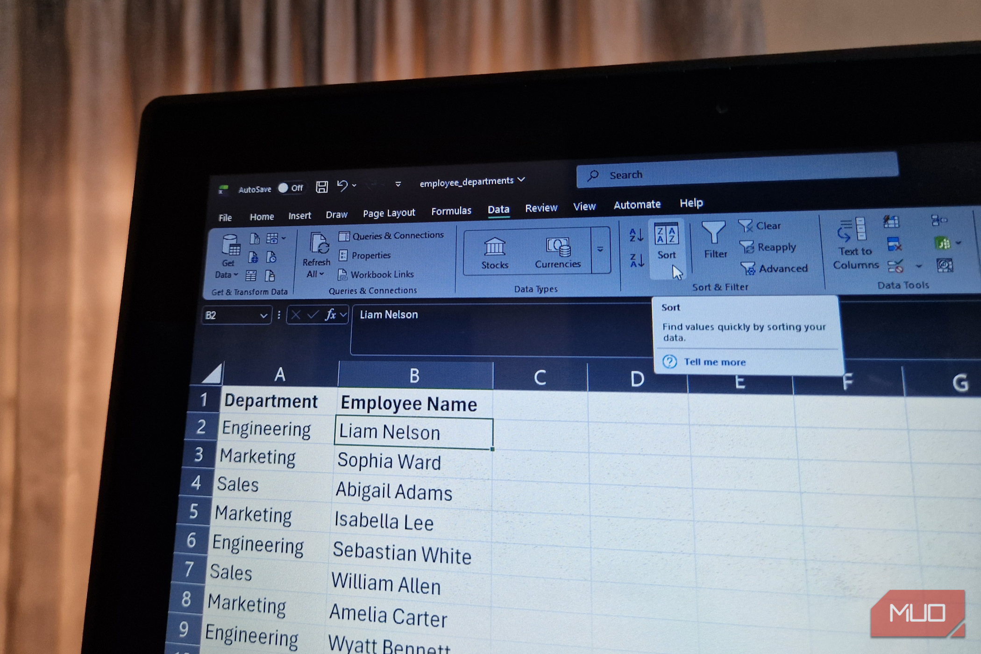Viewport: 981px width, 654px height.
Task: Open Customize Quick Access Toolbar menu
Action: (x=398, y=184)
